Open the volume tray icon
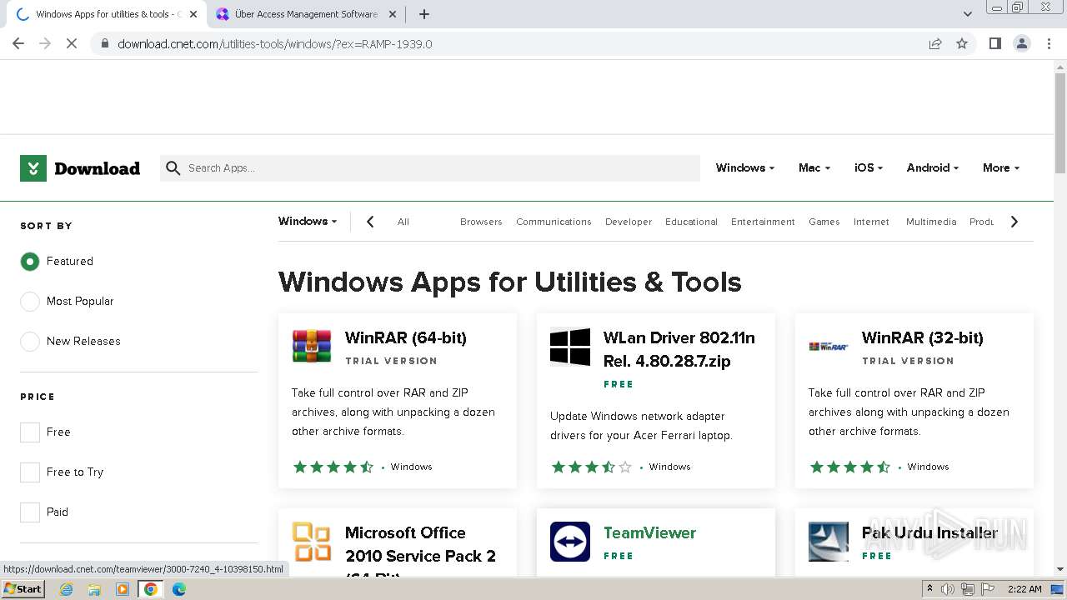 click(949, 589)
